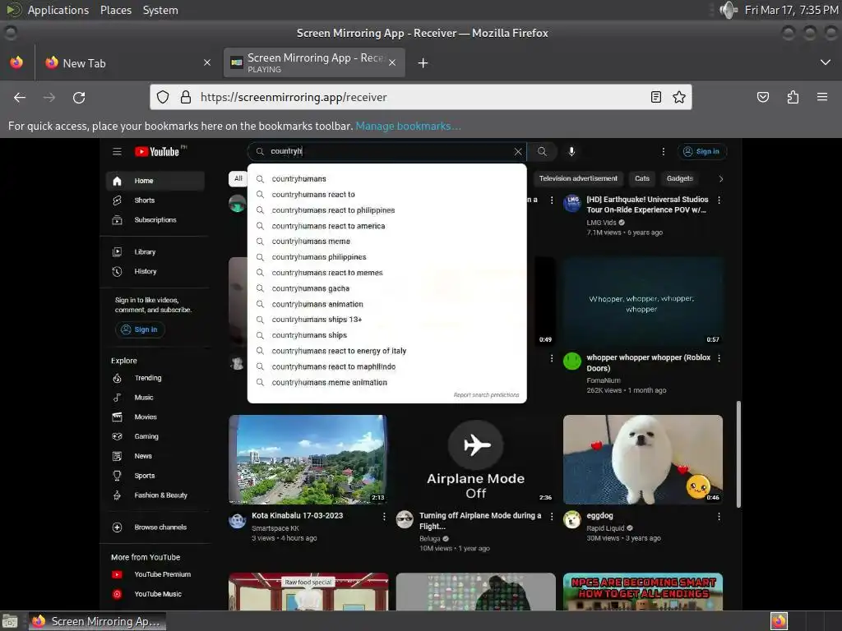Click Screen Mirroring App taskbar button
842x631 pixels.
pyautogui.click(x=97, y=621)
